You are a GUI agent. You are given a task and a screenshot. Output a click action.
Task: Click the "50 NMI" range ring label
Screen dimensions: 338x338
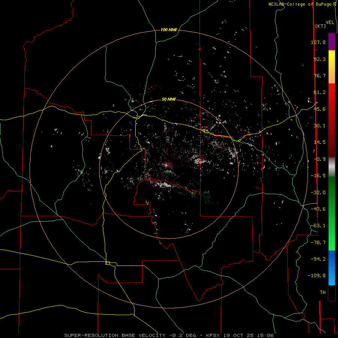pyautogui.click(x=169, y=99)
